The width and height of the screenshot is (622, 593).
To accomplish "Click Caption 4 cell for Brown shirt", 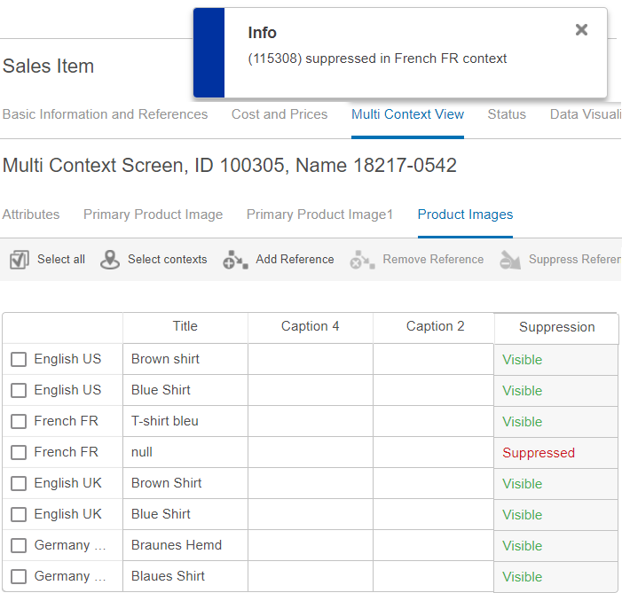I will [310, 359].
